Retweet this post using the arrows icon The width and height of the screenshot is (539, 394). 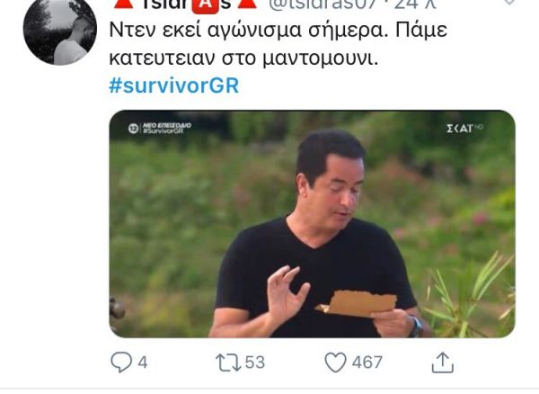click(228, 363)
